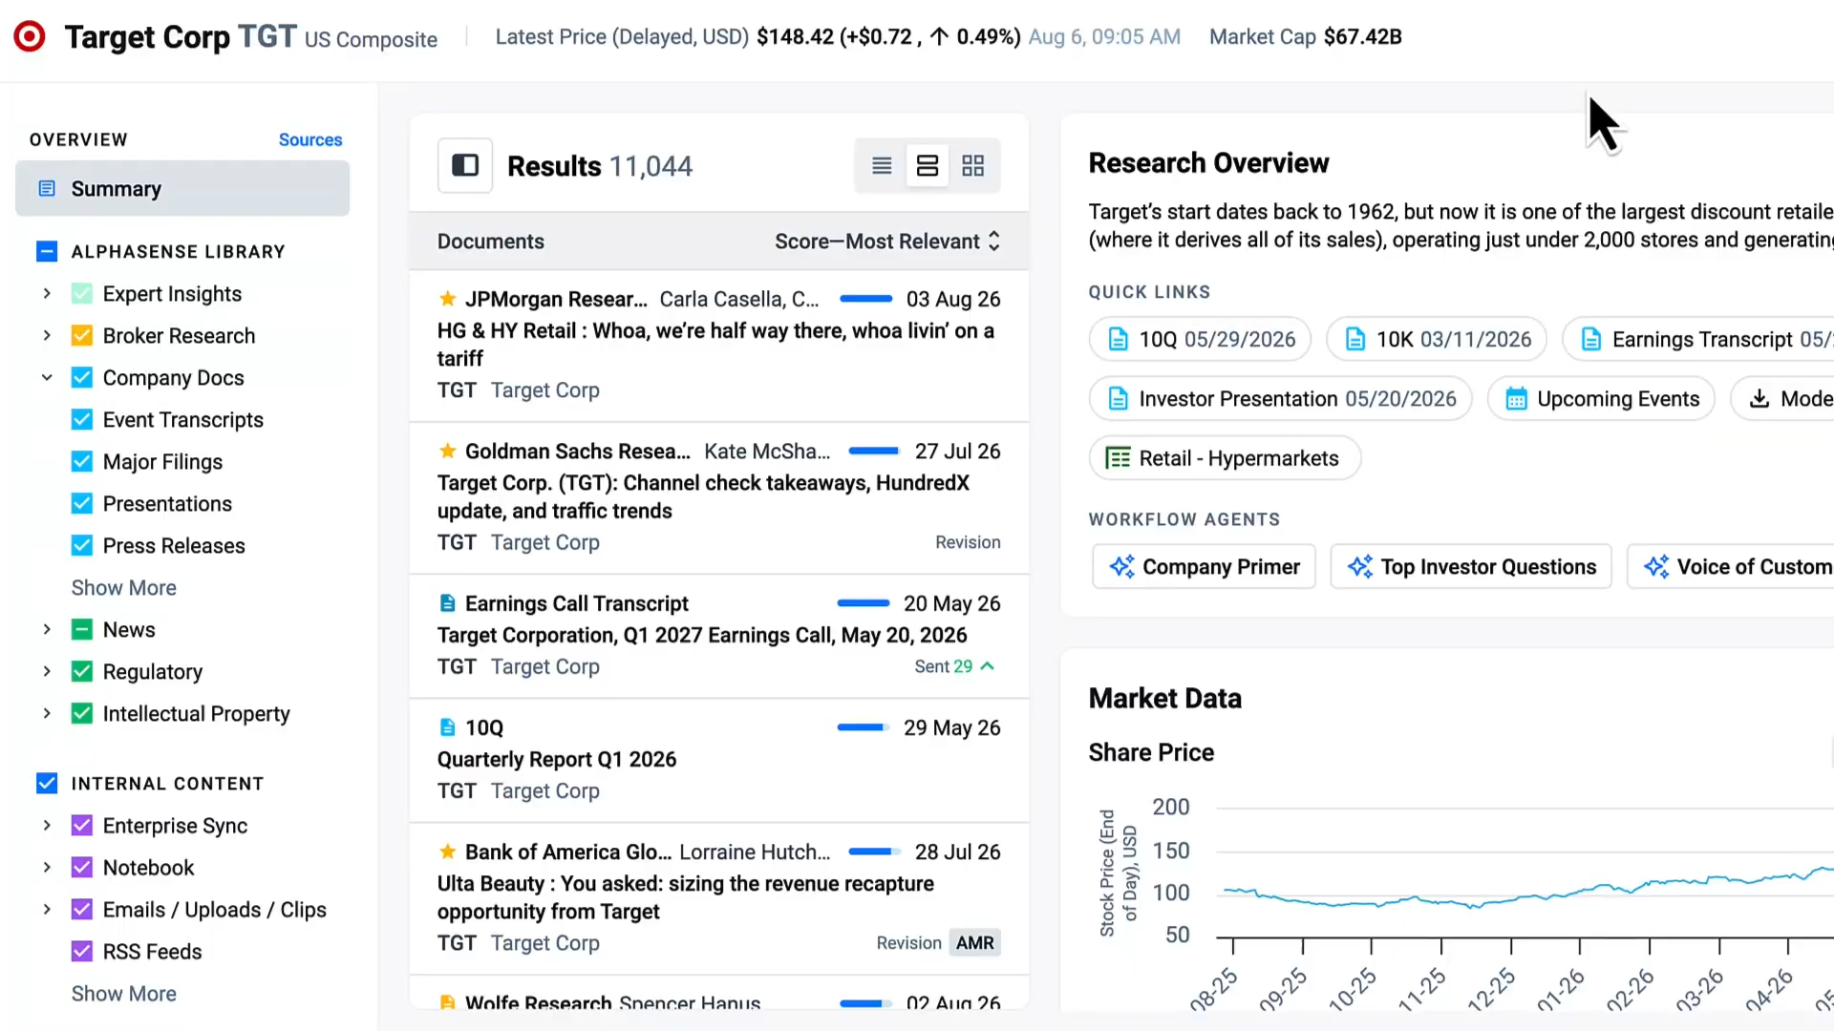Toggle the News checkbox
Image resolution: width=1834 pixels, height=1031 pixels.
(x=82, y=629)
